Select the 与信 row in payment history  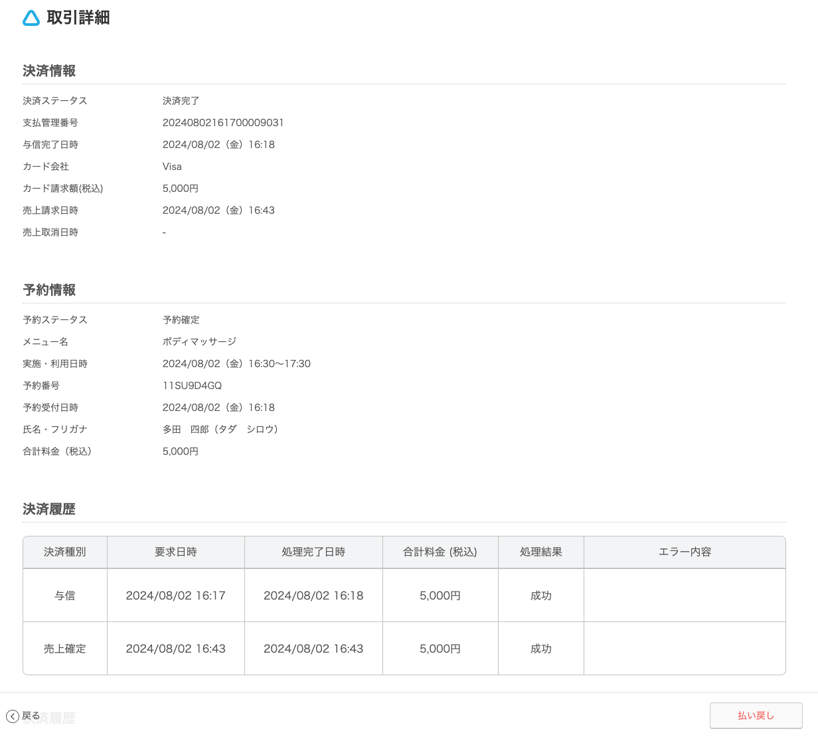pos(65,596)
